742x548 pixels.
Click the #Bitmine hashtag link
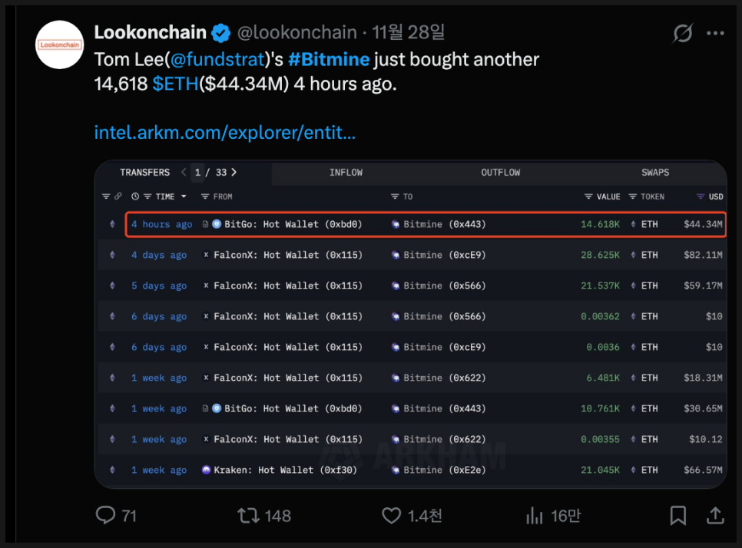tap(329, 59)
